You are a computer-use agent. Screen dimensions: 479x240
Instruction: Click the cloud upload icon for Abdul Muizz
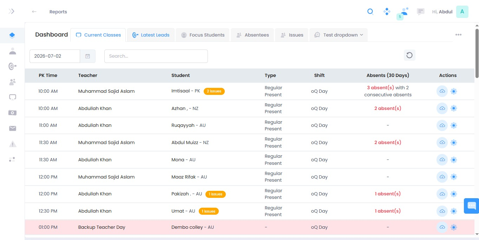[442, 143]
